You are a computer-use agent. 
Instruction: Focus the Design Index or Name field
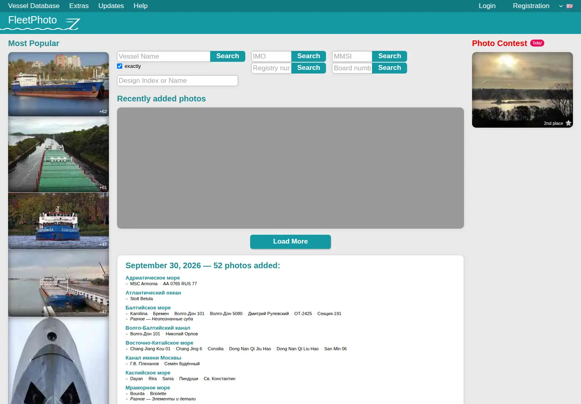(178, 81)
